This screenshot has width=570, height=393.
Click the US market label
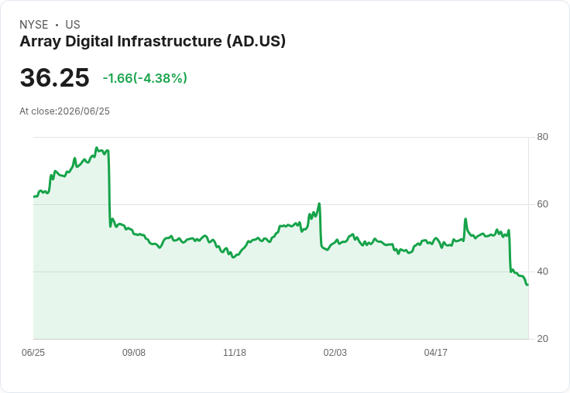[73, 25]
